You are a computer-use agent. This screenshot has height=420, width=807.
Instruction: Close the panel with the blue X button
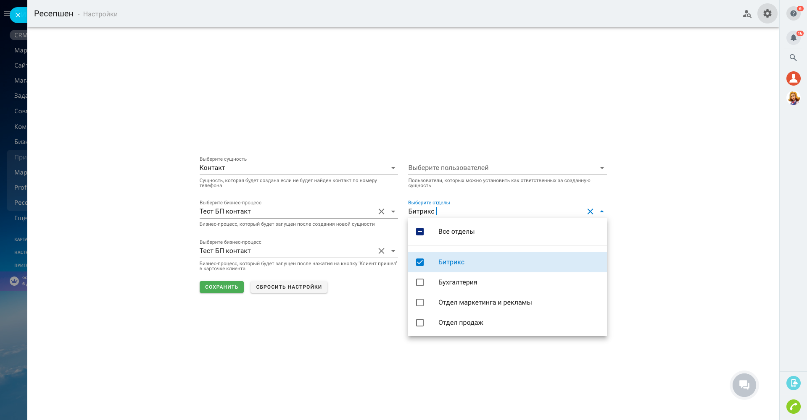click(18, 15)
